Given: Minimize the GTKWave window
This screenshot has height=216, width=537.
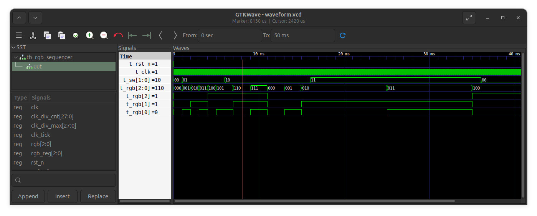Looking at the screenshot, I should coord(487,18).
